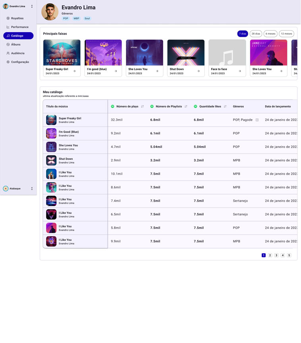The height and width of the screenshot is (343, 301).
Task: Sort by Número de Playlists arrows
Action: pos(186,106)
